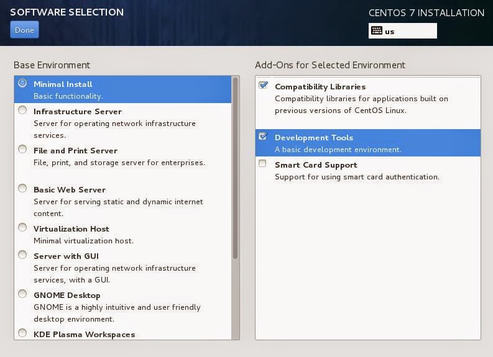Uncheck the Development Tools checkbox
This screenshot has width=493, height=357.
tap(263, 136)
